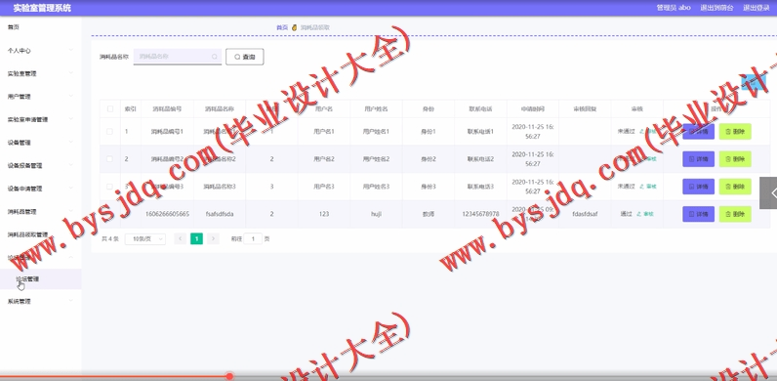Expand the 个人中心 menu chevron
The image size is (777, 381).
[71, 50]
